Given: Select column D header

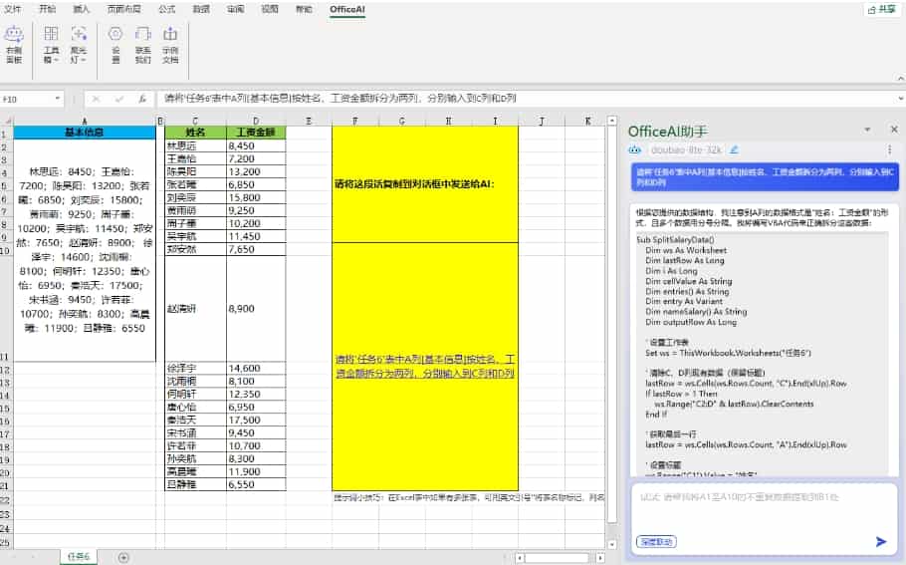Looking at the screenshot, I should point(256,121).
